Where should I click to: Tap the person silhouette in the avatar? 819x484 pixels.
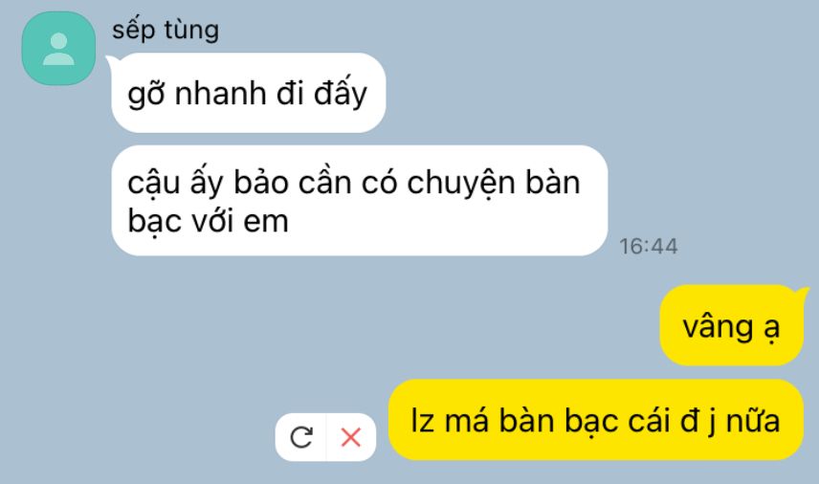click(x=58, y=49)
